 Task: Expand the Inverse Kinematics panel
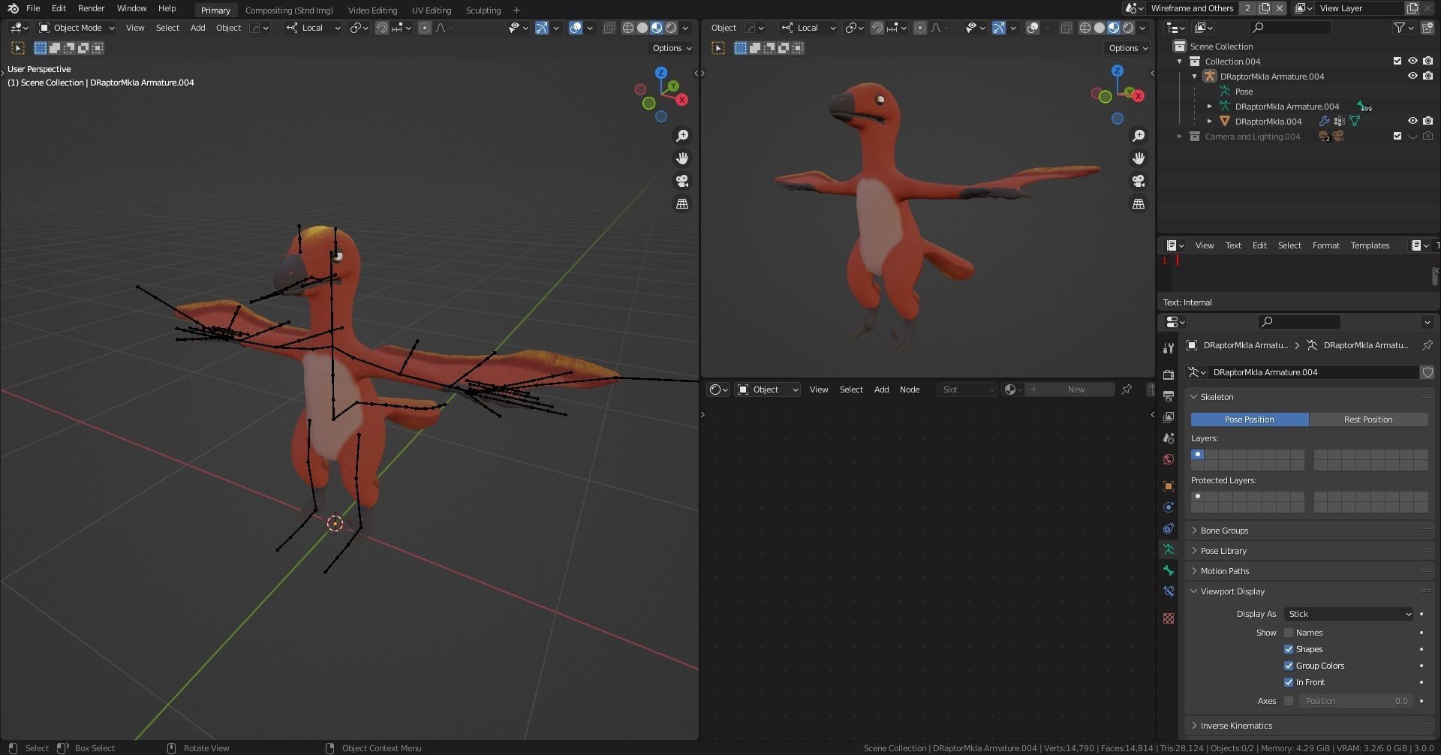1309,726
